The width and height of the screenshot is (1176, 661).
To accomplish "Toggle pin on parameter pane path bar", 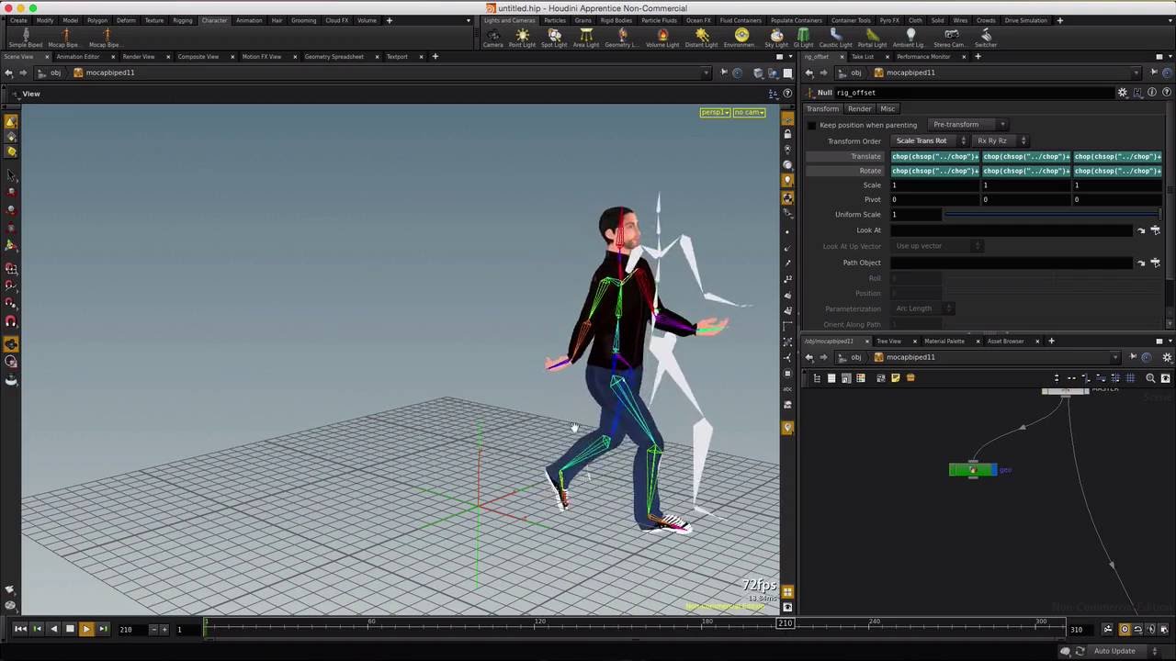I will click(x=1154, y=73).
